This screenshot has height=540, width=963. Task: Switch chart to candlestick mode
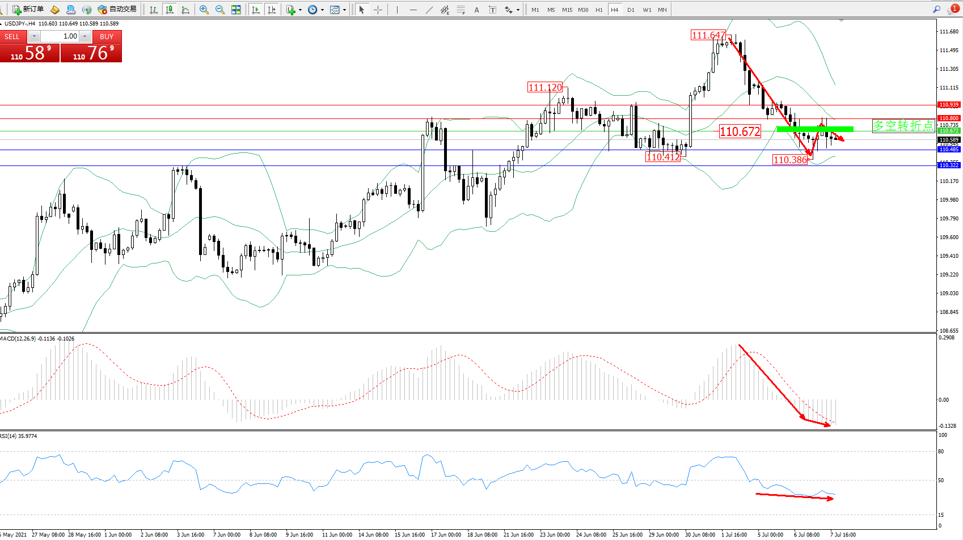[169, 10]
